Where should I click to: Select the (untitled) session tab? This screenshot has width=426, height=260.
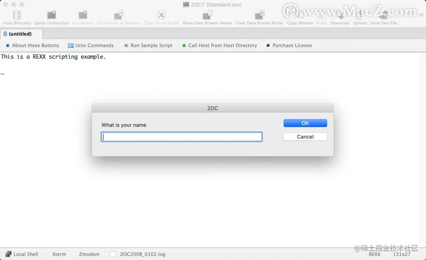pos(21,34)
